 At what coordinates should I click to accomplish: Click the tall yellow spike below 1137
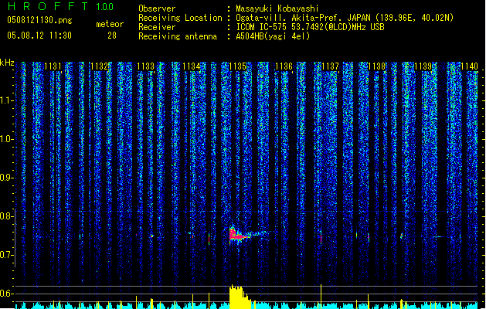point(321,295)
